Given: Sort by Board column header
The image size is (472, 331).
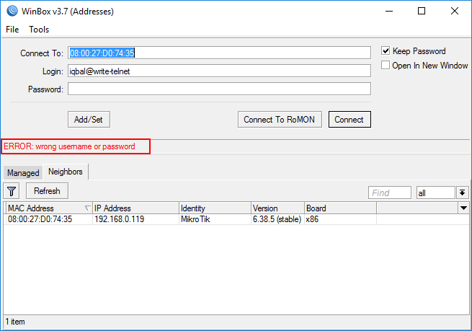Looking at the screenshot, I should coord(340,208).
